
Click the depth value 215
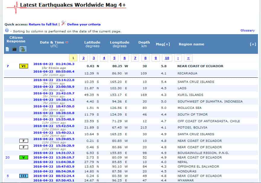(x=143, y=128)
